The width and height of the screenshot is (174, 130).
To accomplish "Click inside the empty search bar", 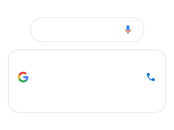I will click(x=79, y=30).
